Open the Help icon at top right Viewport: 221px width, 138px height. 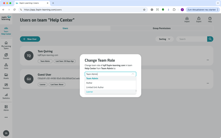(x=210, y=19)
